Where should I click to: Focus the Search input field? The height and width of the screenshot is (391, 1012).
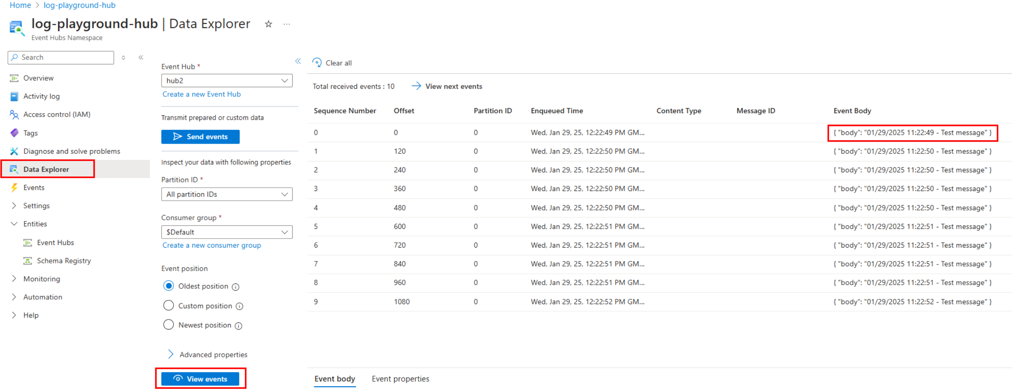pos(61,58)
